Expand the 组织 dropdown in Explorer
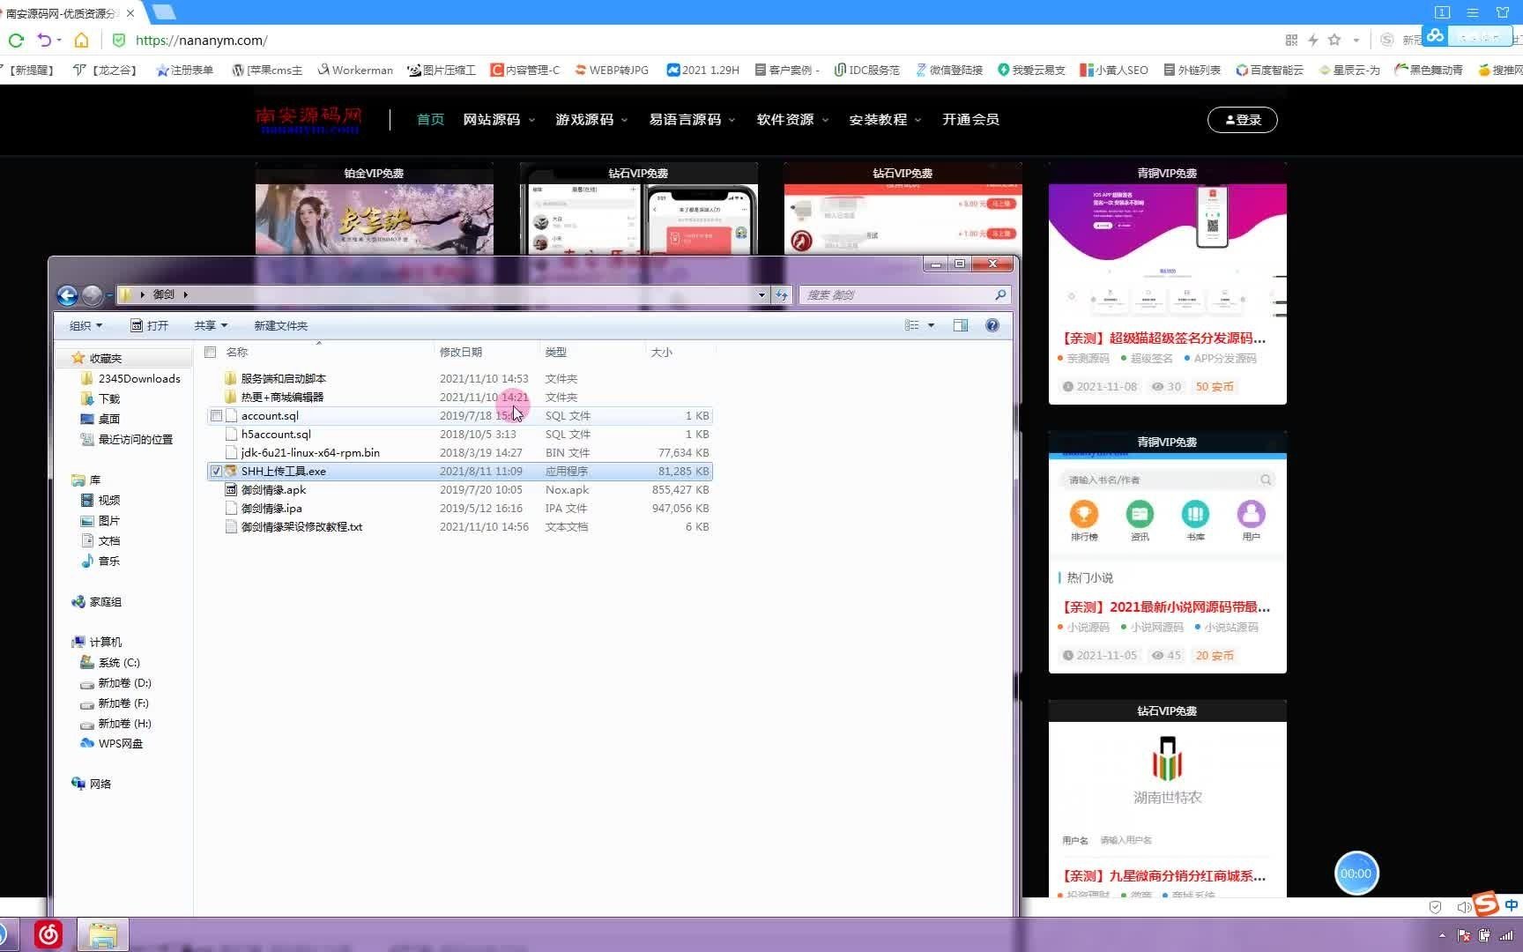Viewport: 1523px width, 952px height. (x=85, y=324)
